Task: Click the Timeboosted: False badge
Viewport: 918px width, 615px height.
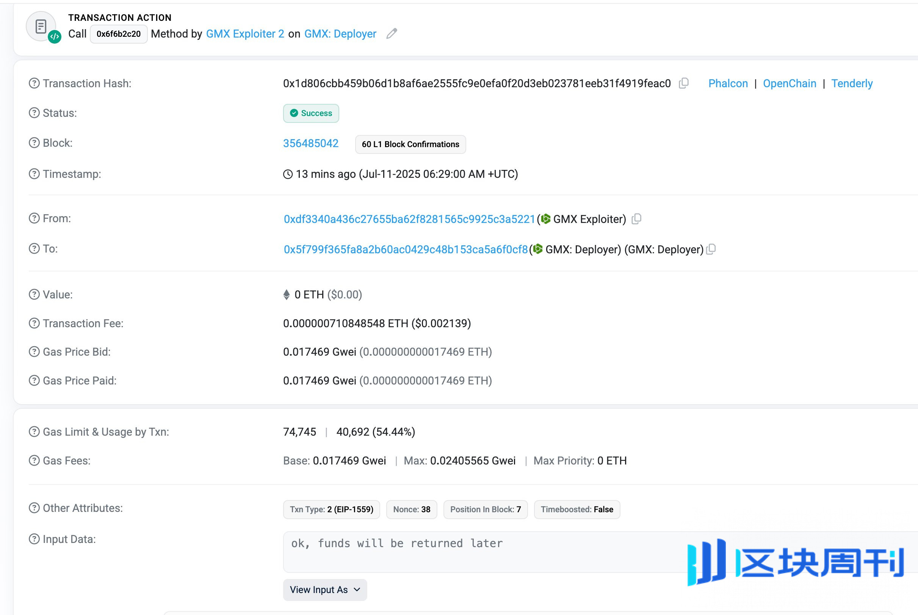Action: point(577,509)
